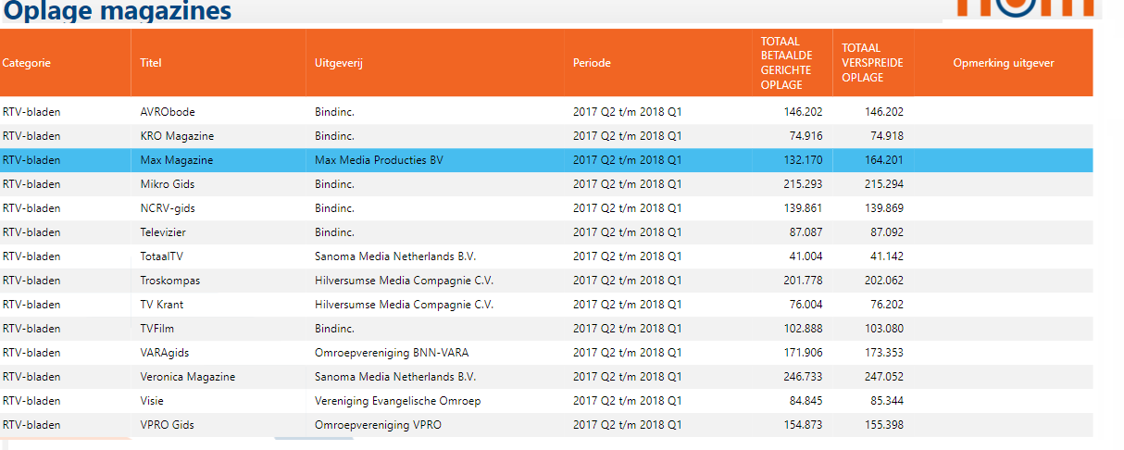Click the value 164.201 for Max Magazine
This screenshot has width=1124, height=450.
(883, 160)
